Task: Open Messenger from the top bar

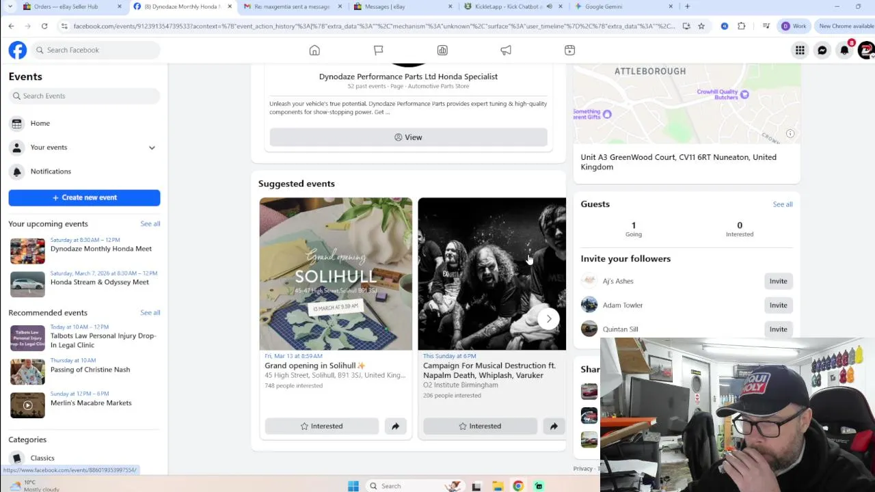Action: pyautogui.click(x=822, y=50)
